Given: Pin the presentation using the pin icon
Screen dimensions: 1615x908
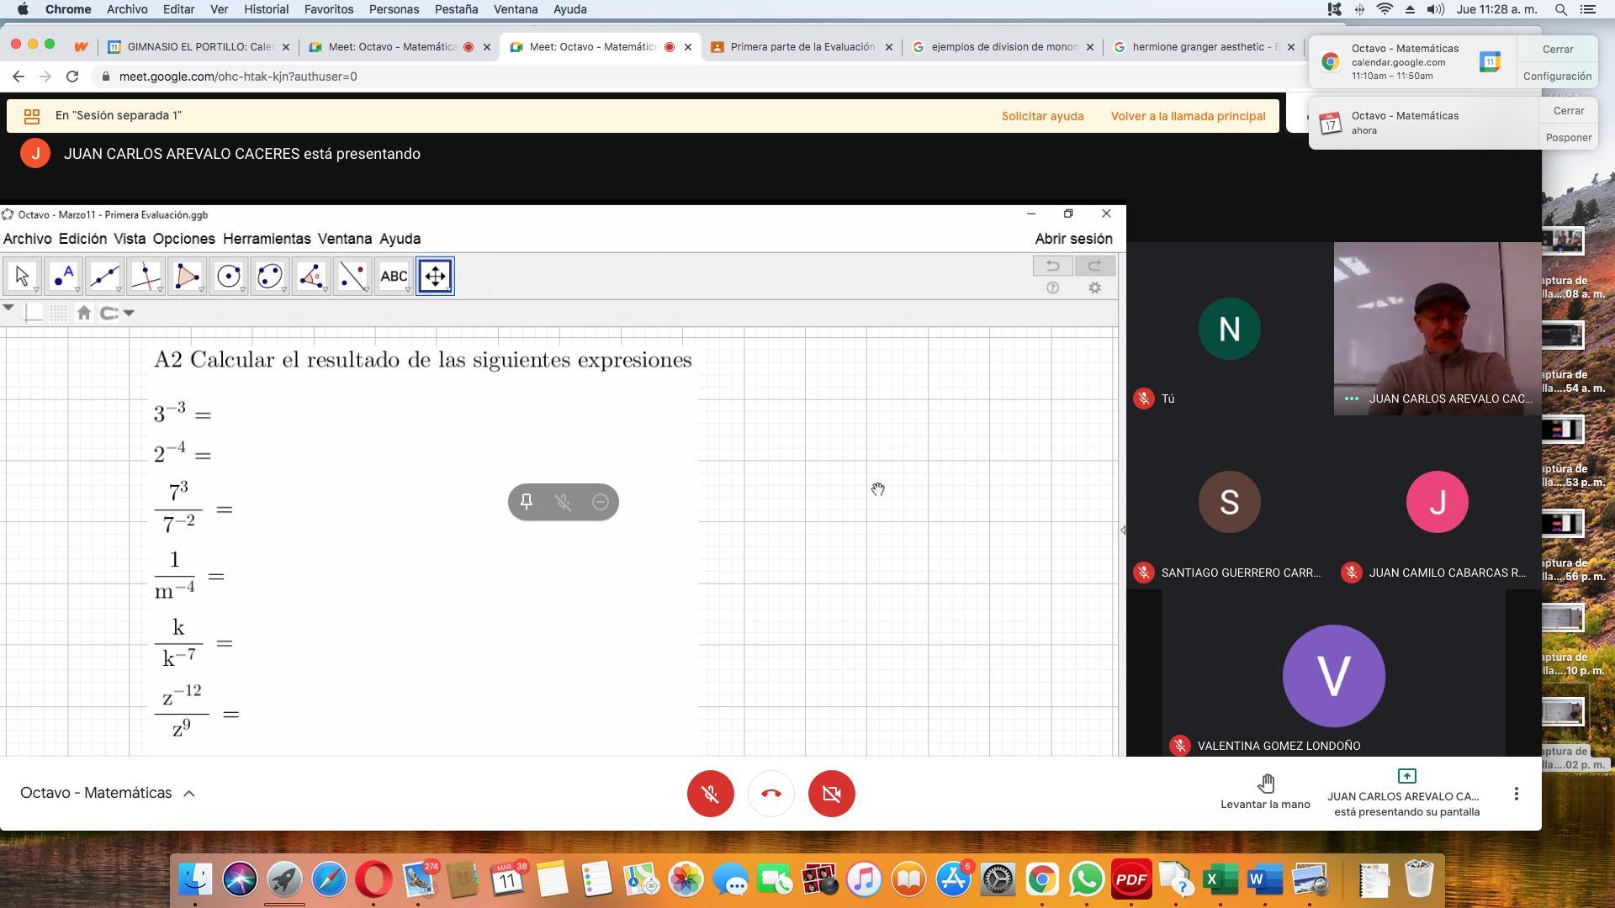Looking at the screenshot, I should point(527,502).
